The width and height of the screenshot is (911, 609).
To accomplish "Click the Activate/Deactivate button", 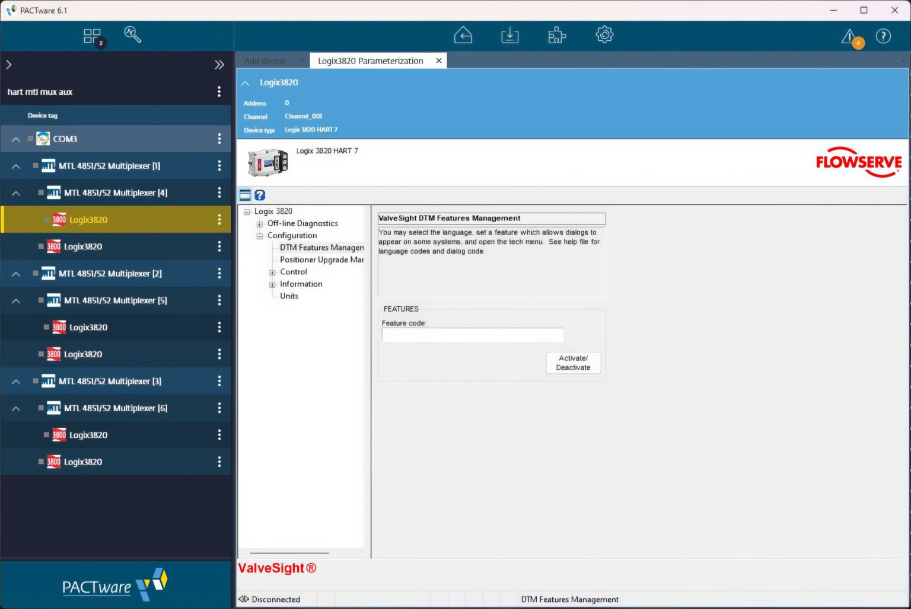I will coord(573,363).
